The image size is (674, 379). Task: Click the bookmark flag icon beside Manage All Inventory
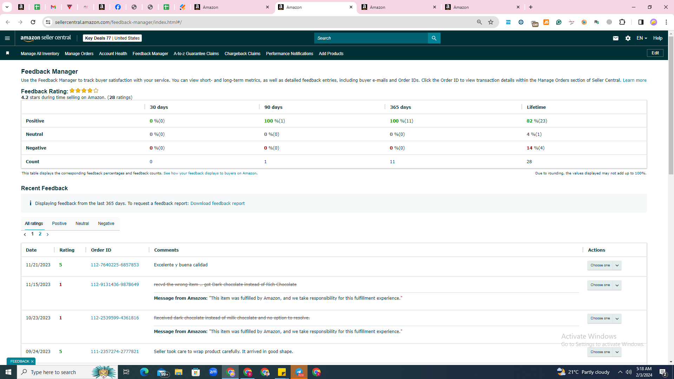point(7,53)
